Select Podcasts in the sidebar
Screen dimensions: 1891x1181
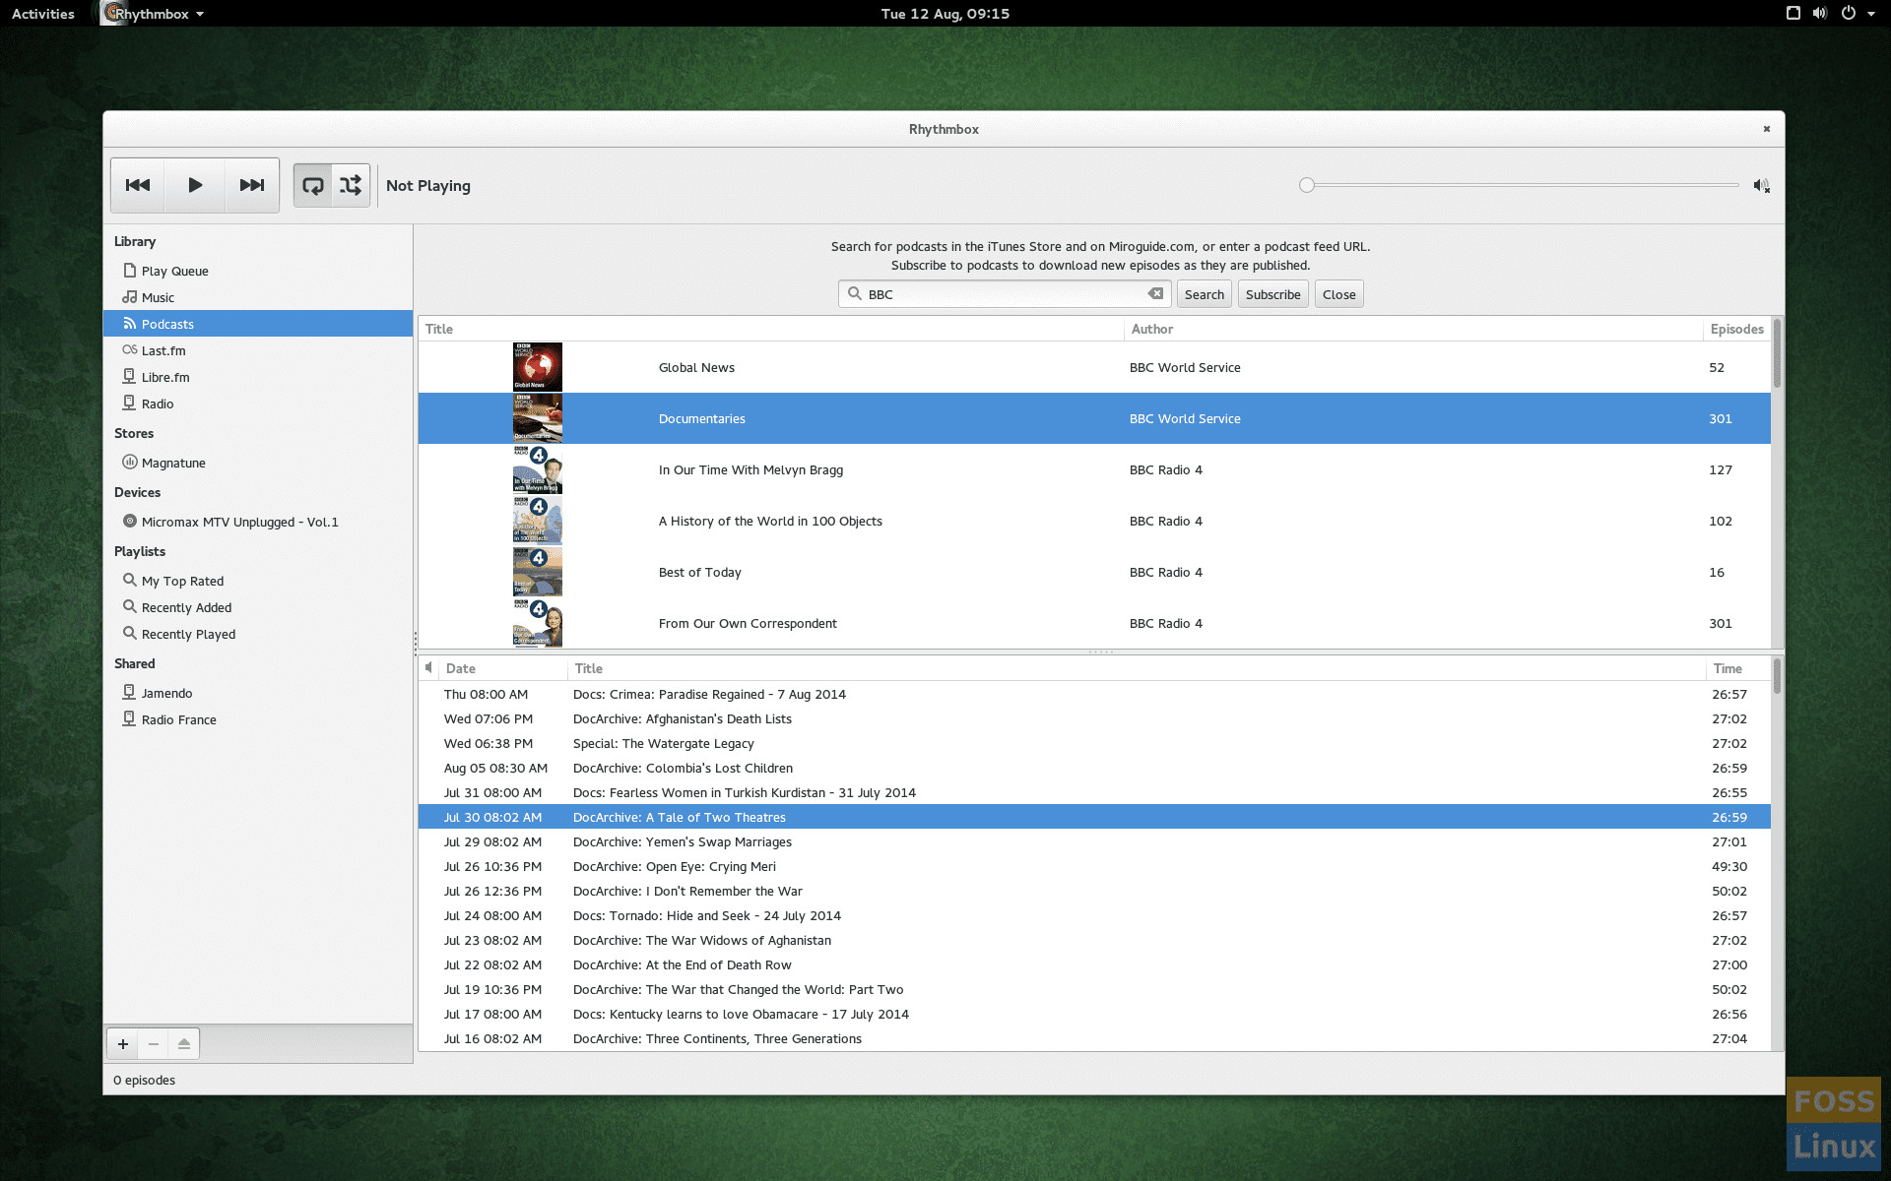tap(258, 324)
